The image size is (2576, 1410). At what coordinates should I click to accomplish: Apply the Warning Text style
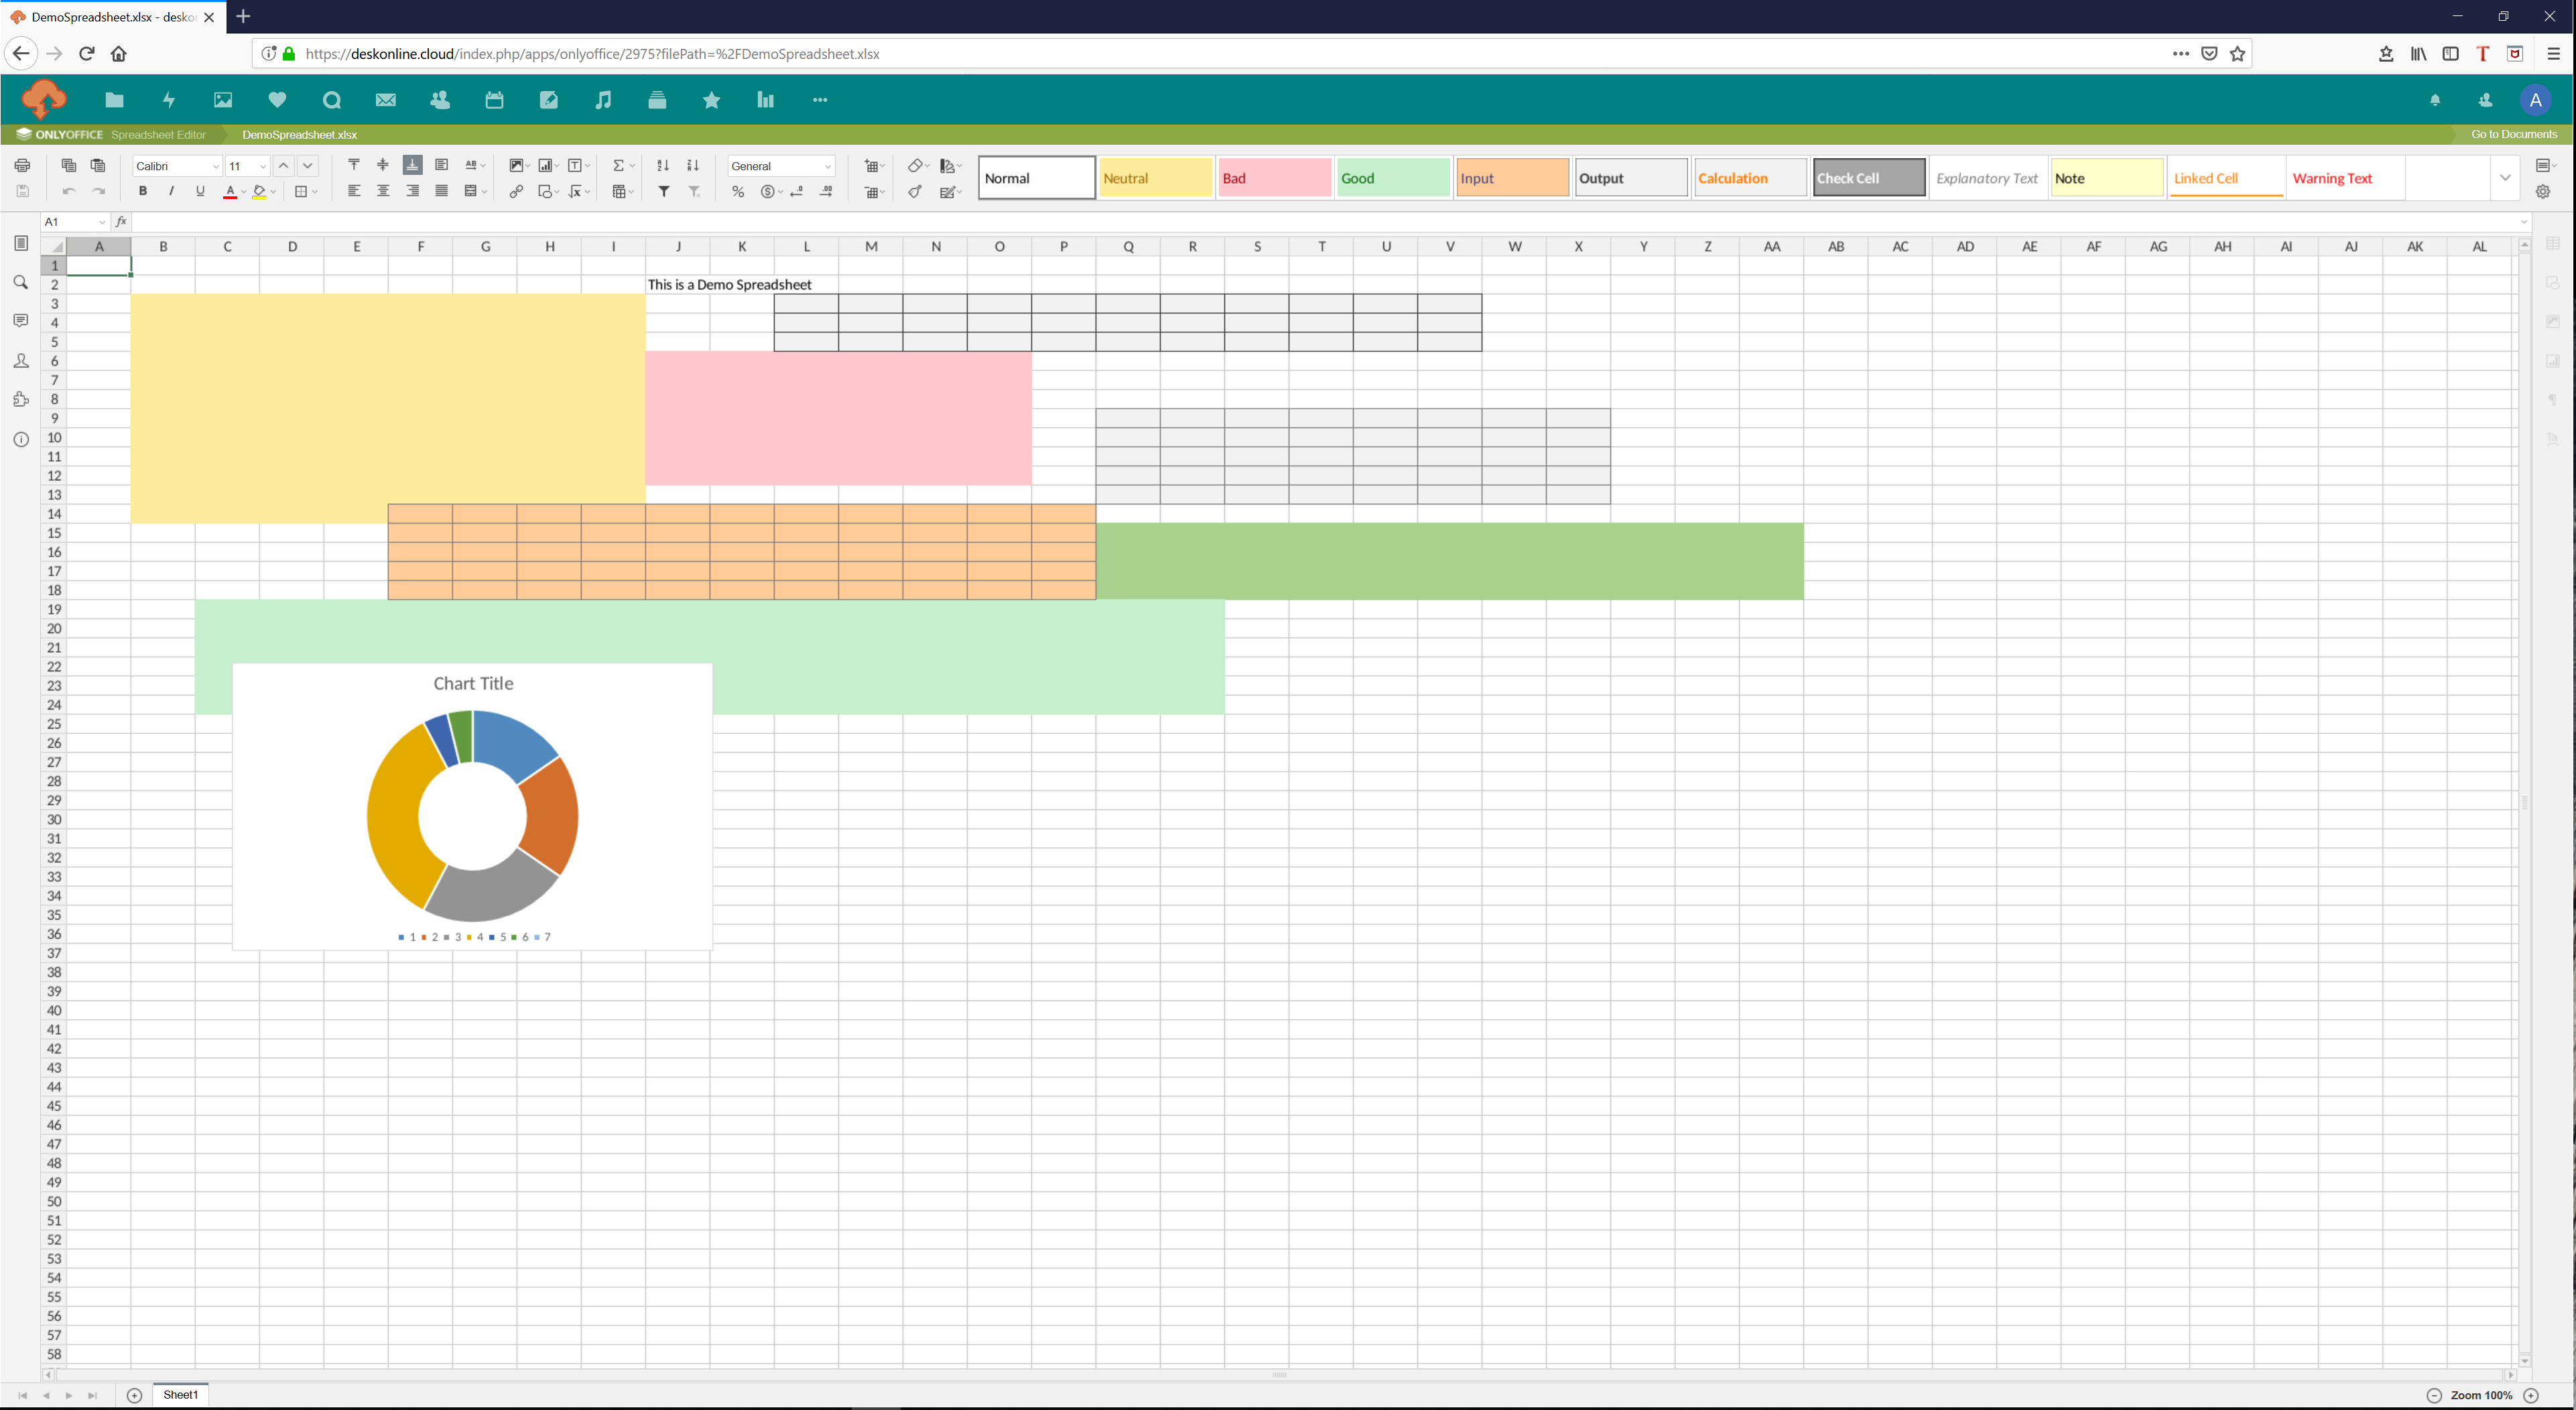pyautogui.click(x=2345, y=178)
